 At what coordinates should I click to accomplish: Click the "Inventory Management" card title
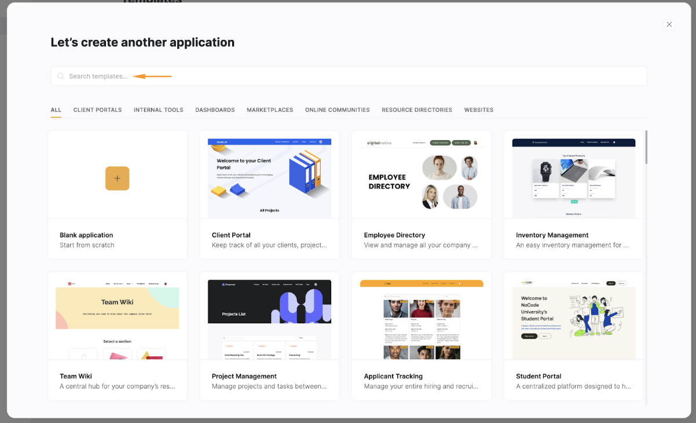coord(552,235)
